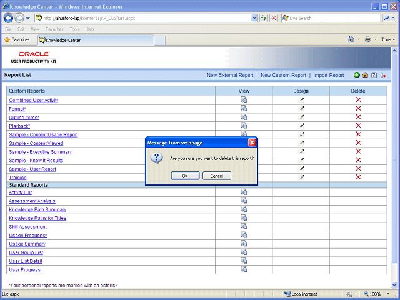Click the browser Back arrow button
The image size is (400, 300).
pos(8,18)
